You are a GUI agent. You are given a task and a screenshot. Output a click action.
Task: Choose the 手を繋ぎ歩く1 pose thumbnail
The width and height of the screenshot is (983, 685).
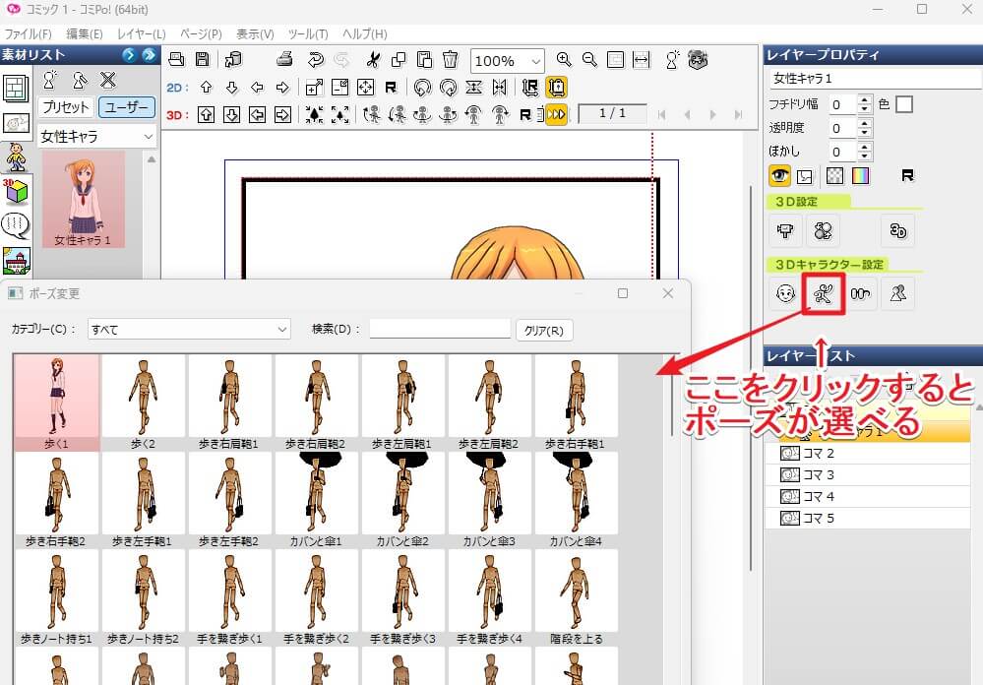tap(229, 597)
